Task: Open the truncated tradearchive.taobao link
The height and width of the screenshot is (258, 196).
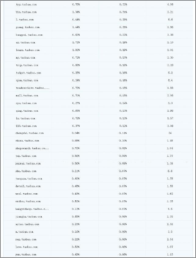Action: pyautogui.click(x=33, y=88)
